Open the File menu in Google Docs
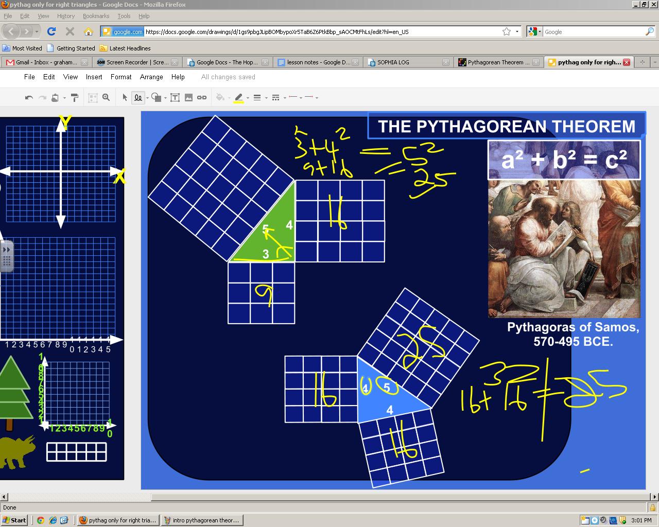The image size is (659, 527). pos(30,77)
